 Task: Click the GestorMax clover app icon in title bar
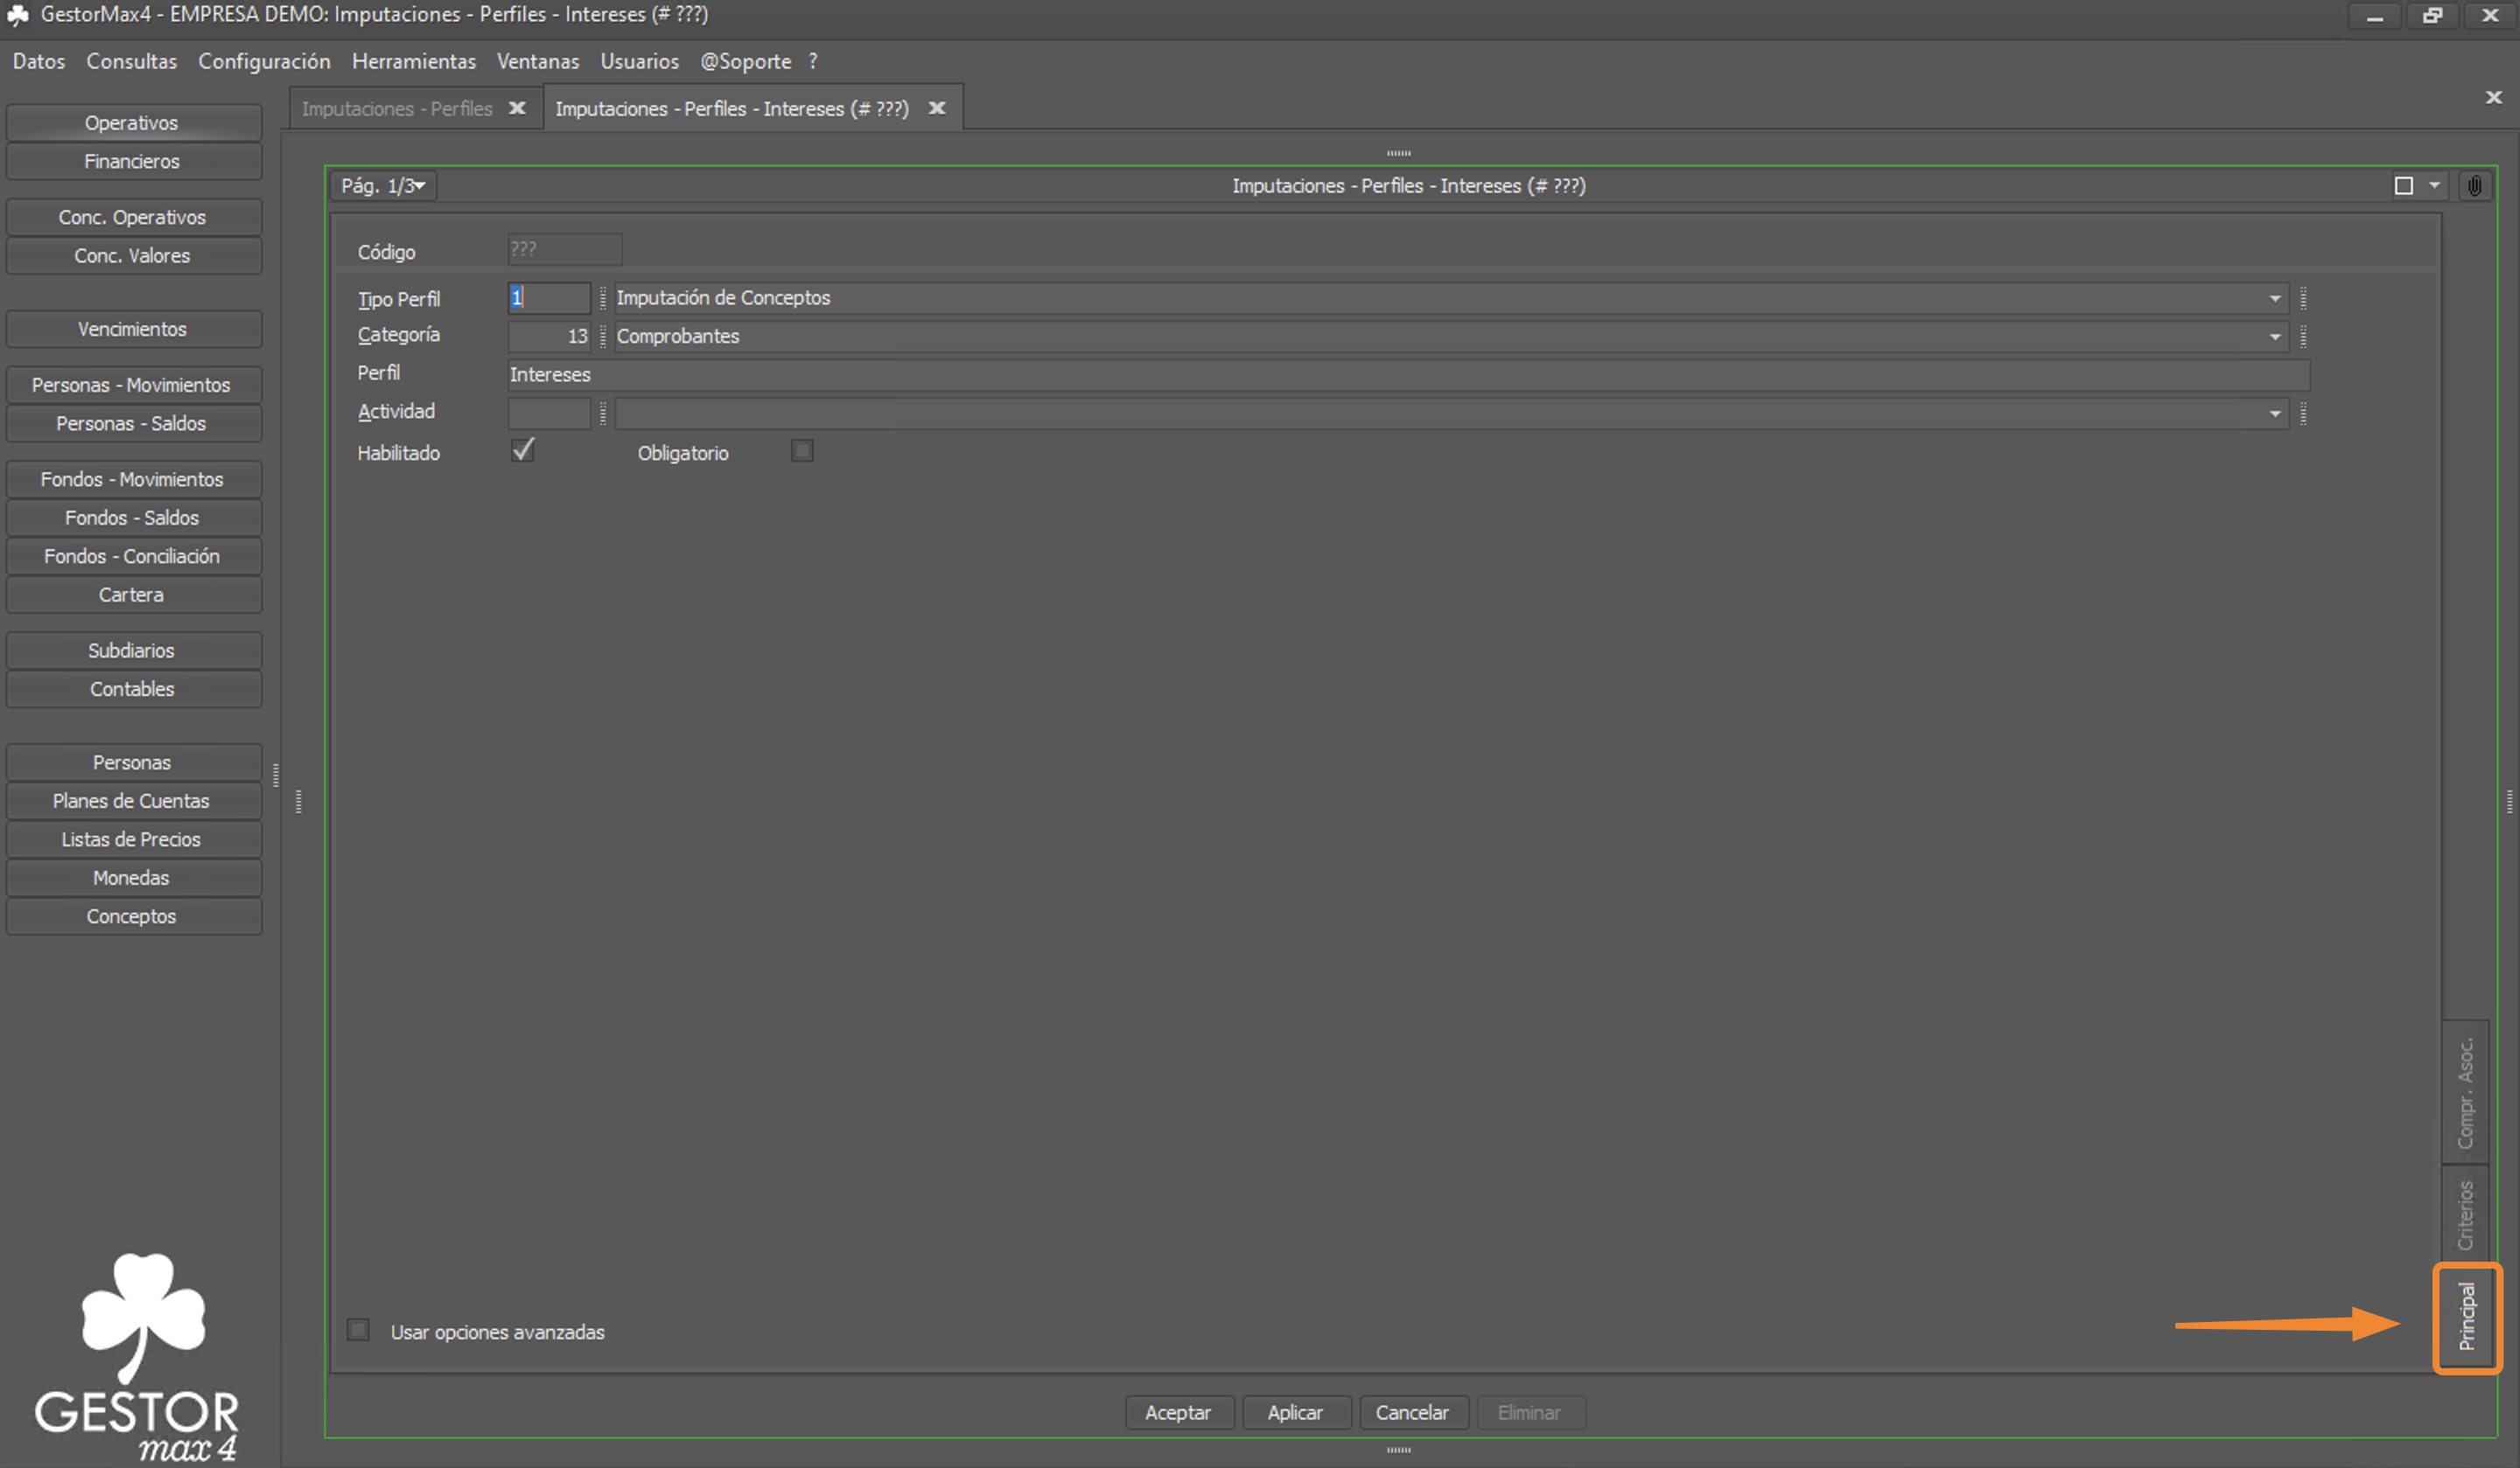[x=17, y=14]
